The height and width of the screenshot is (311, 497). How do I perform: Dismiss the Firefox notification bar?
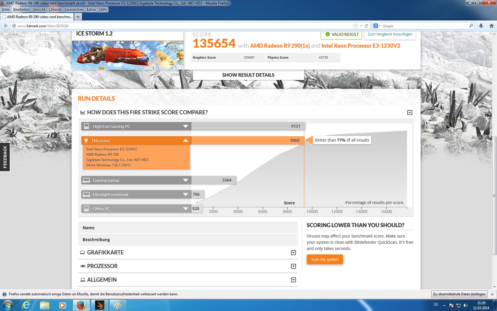(x=492, y=294)
